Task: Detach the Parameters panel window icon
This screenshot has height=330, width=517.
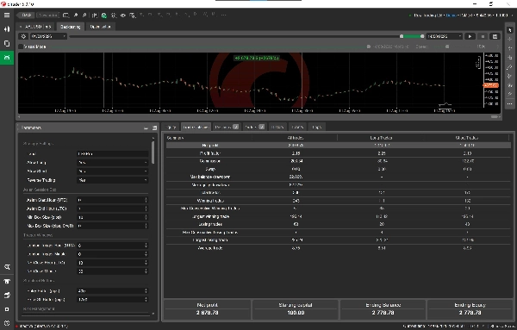Action: tap(154, 128)
